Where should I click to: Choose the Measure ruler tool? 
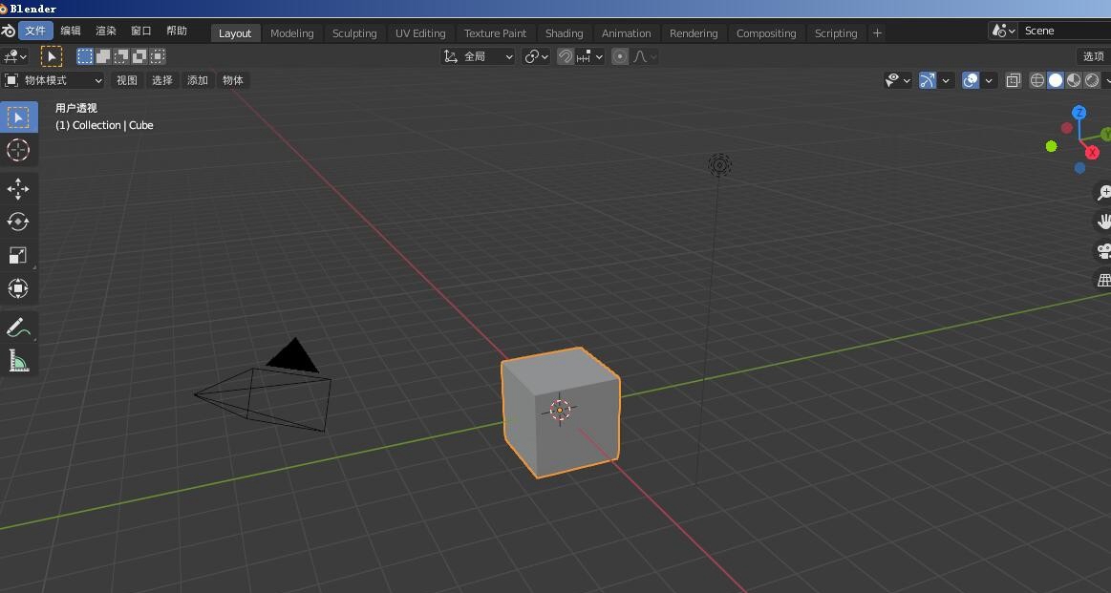18,361
